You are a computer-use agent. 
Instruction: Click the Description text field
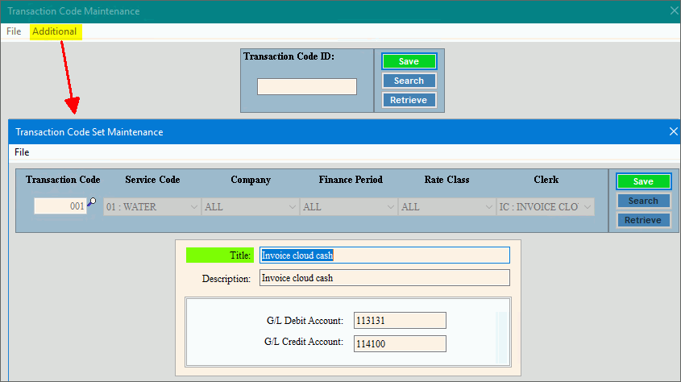[x=384, y=278]
